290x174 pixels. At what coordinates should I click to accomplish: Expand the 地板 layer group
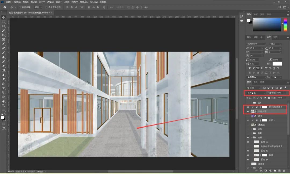coord(252,129)
